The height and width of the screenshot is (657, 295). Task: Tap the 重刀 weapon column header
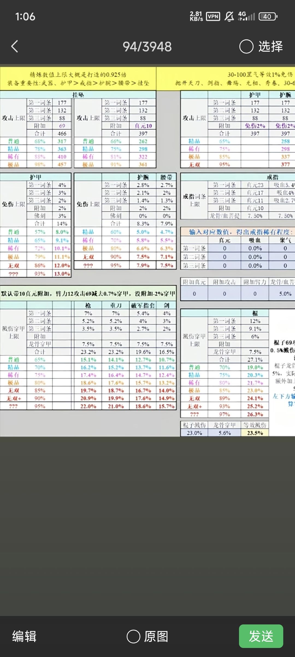point(116,305)
